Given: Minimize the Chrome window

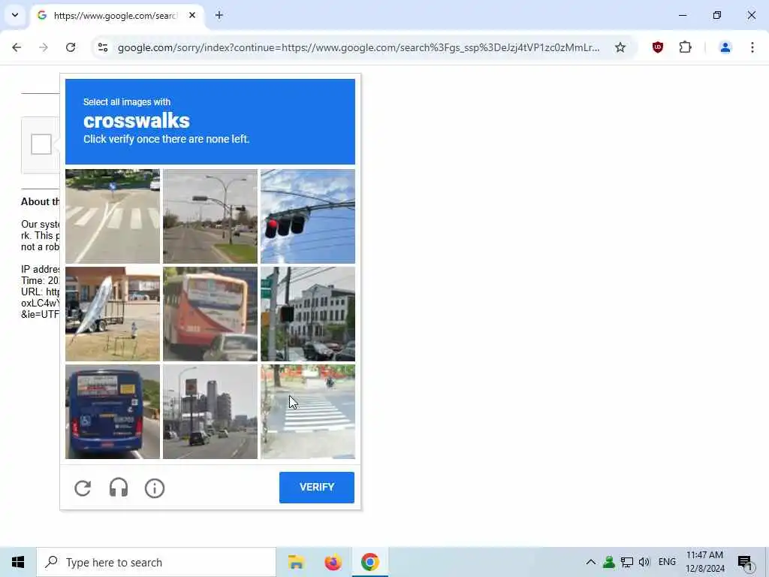Looking at the screenshot, I should [x=682, y=15].
